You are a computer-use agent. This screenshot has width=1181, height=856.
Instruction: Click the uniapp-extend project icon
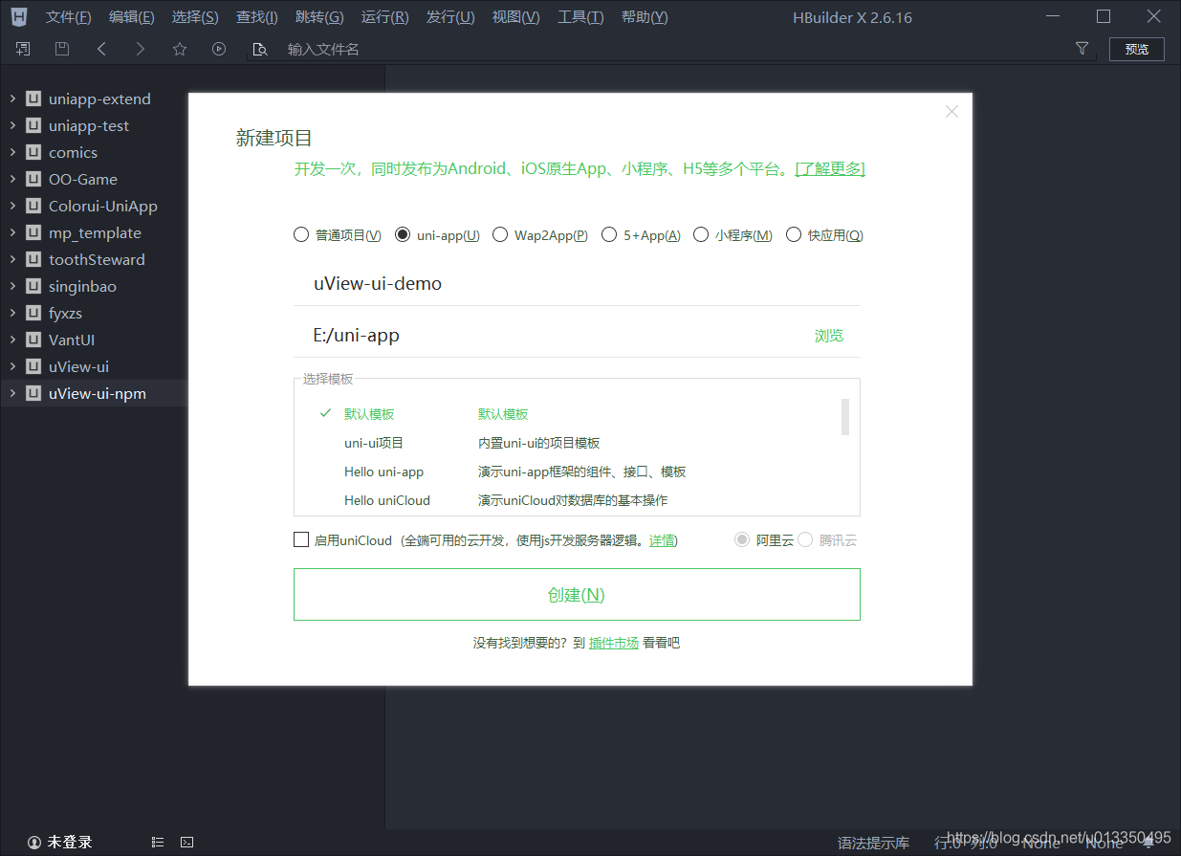[34, 99]
